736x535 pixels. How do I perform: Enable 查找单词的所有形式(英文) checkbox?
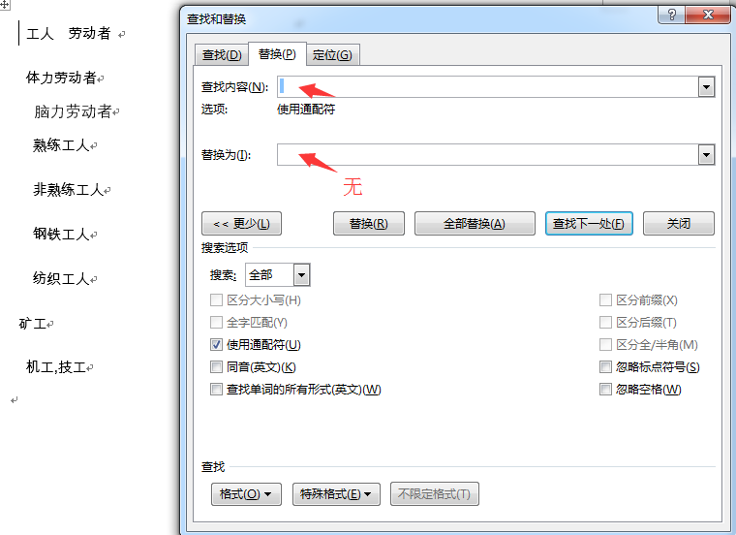216,389
